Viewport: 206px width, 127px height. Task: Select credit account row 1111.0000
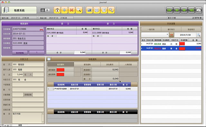point(115,33)
